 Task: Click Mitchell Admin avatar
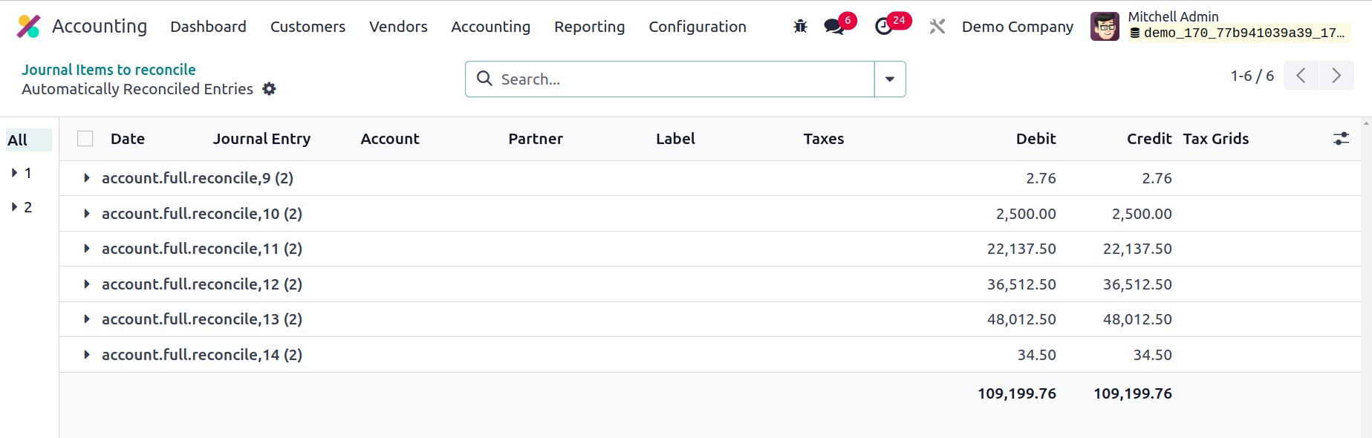pyautogui.click(x=1105, y=27)
